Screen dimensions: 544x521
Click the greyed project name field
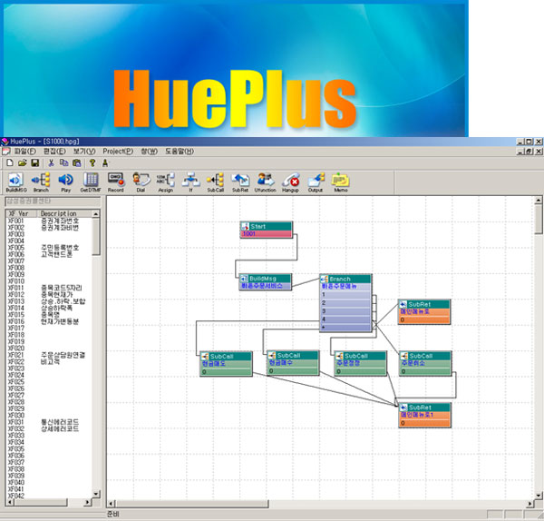53,202
